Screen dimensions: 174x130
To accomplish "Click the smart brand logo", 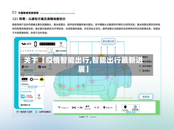I will [x=34, y=79].
